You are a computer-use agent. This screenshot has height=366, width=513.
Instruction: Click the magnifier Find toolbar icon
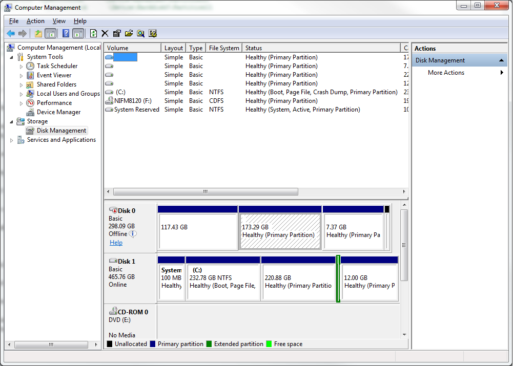(x=140, y=33)
